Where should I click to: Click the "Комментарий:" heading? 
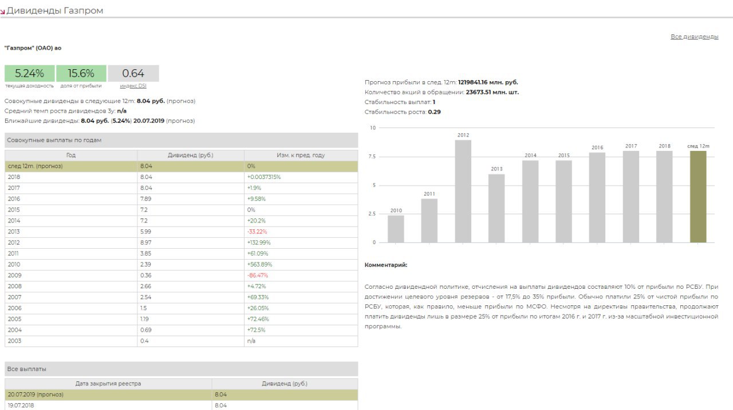[386, 265]
